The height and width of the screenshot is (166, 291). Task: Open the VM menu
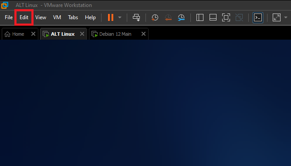click(x=57, y=17)
